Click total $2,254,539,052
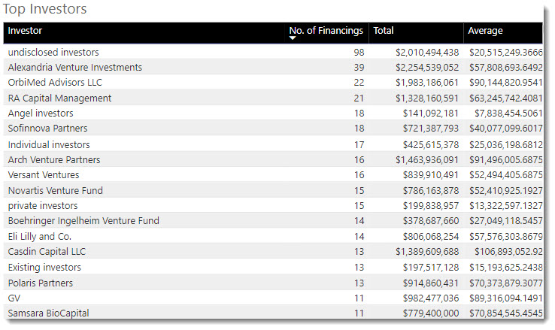 (427, 68)
